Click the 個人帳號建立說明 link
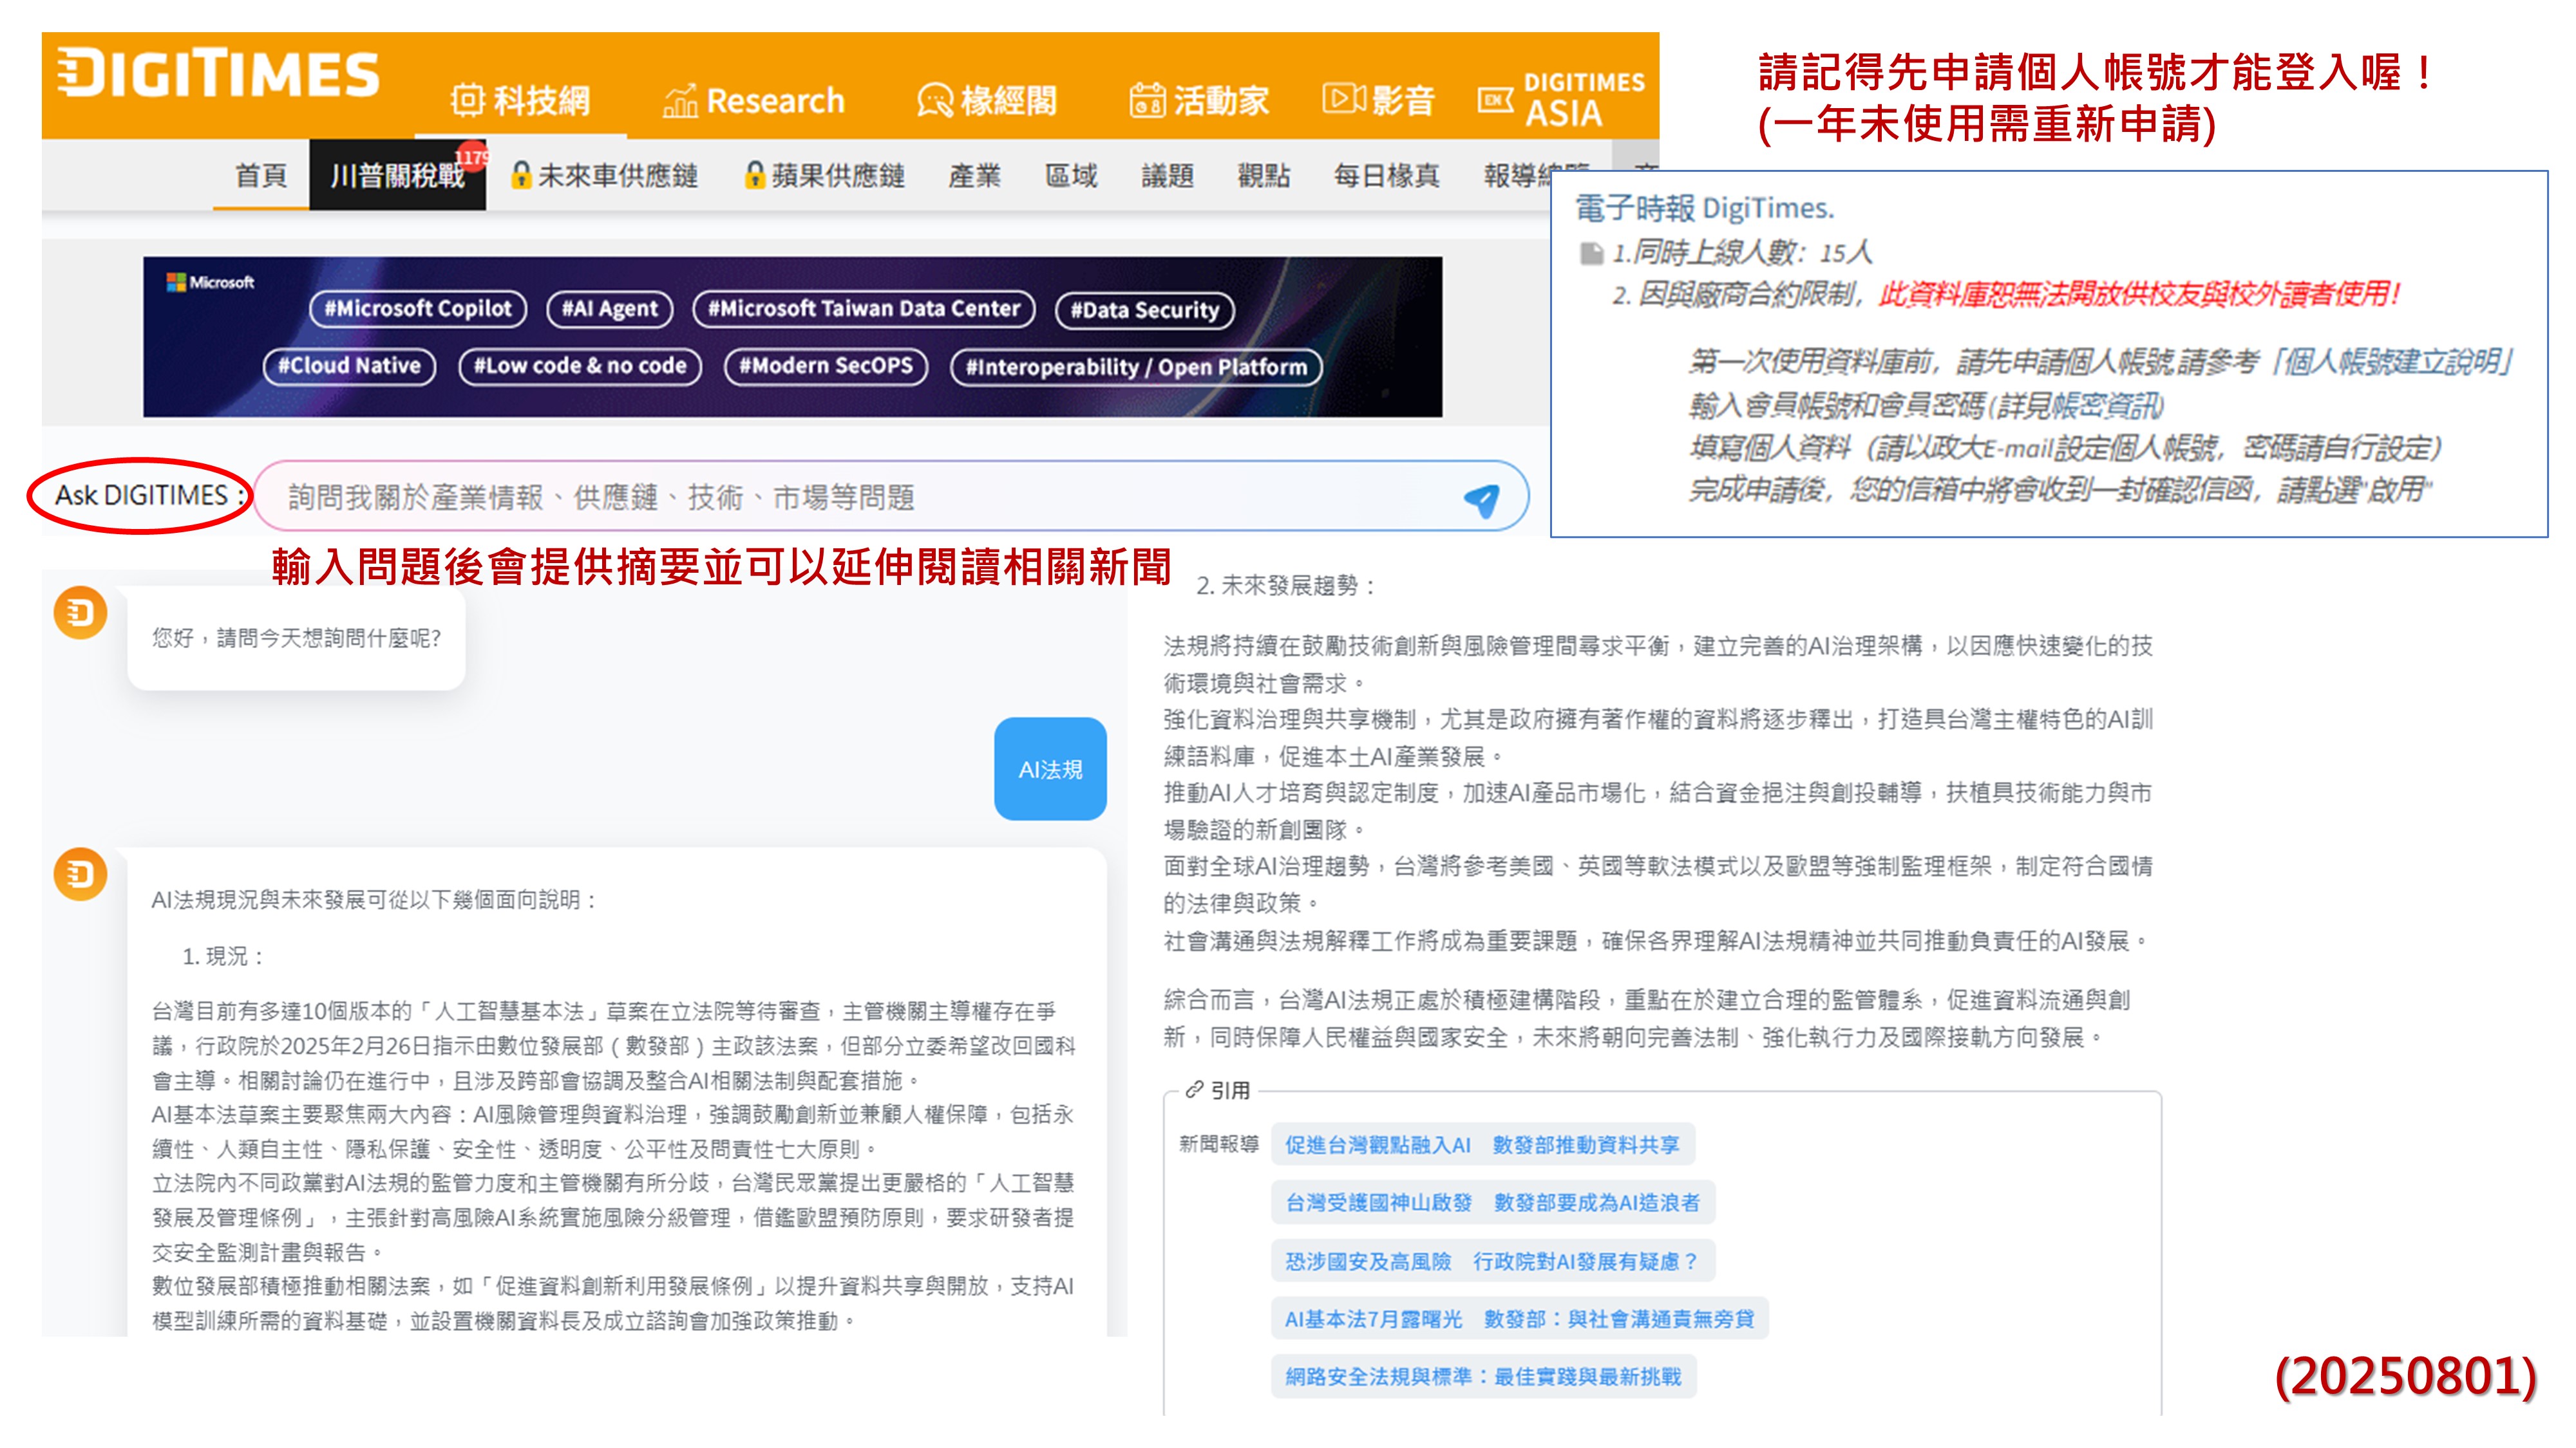Screen dimensions: 2576x1448 [x=2392, y=362]
